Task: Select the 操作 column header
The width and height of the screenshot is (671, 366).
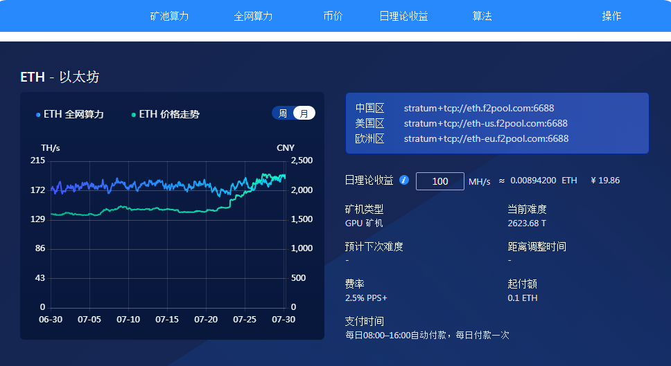Action: coord(611,16)
